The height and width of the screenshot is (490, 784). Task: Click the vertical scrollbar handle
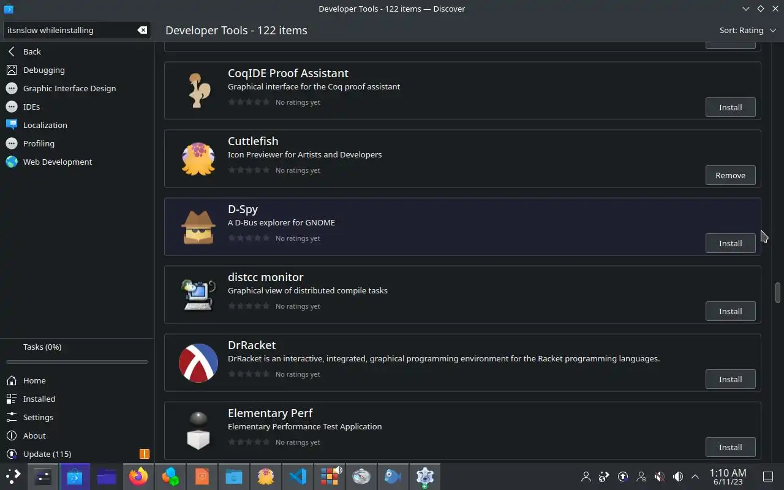point(778,293)
